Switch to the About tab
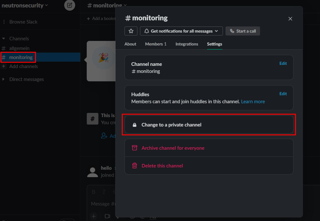320x221 pixels. 130,44
